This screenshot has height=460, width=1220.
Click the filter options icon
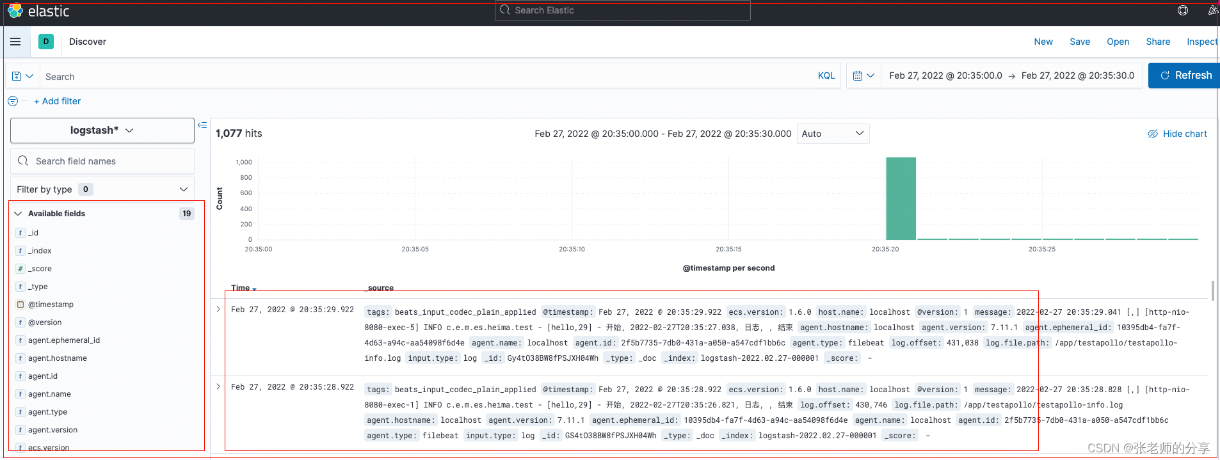(x=13, y=101)
